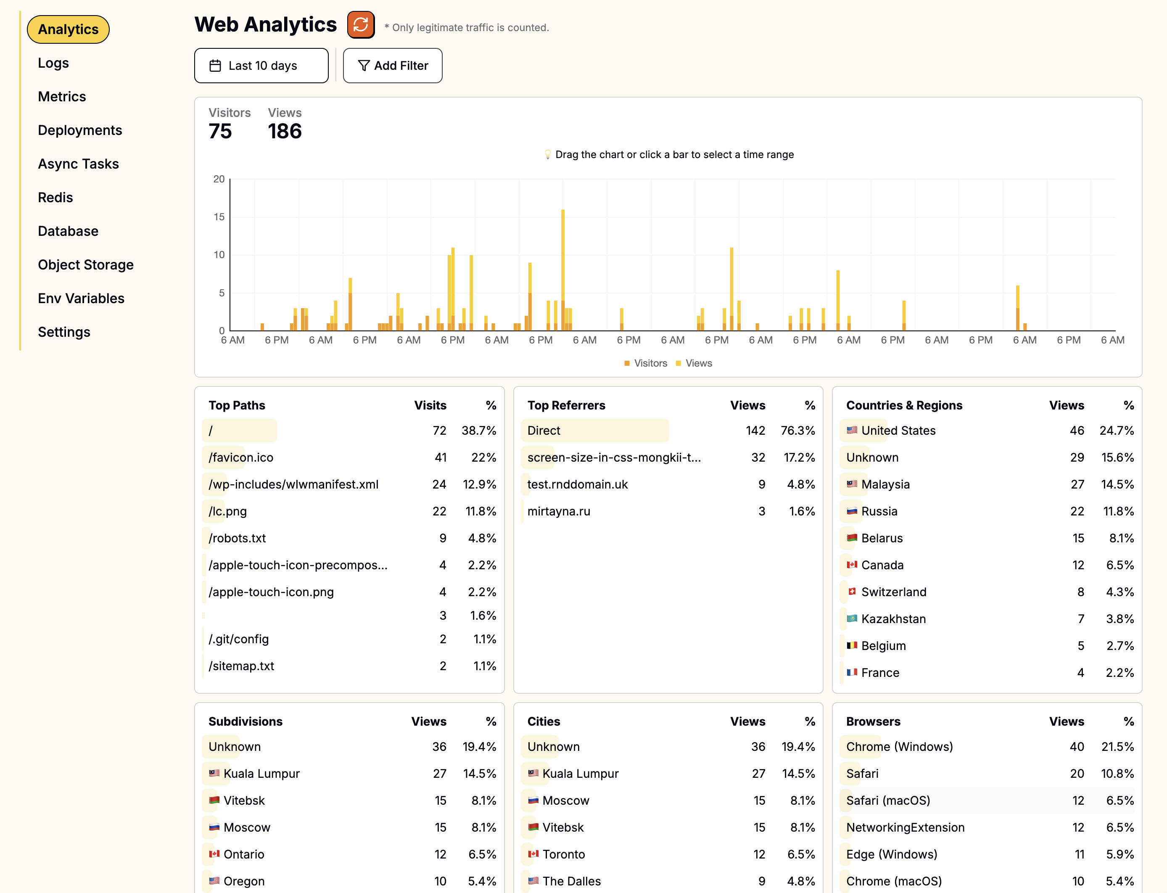This screenshot has width=1167, height=893.
Task: Select the /lc.png path row
Action: (x=350, y=511)
